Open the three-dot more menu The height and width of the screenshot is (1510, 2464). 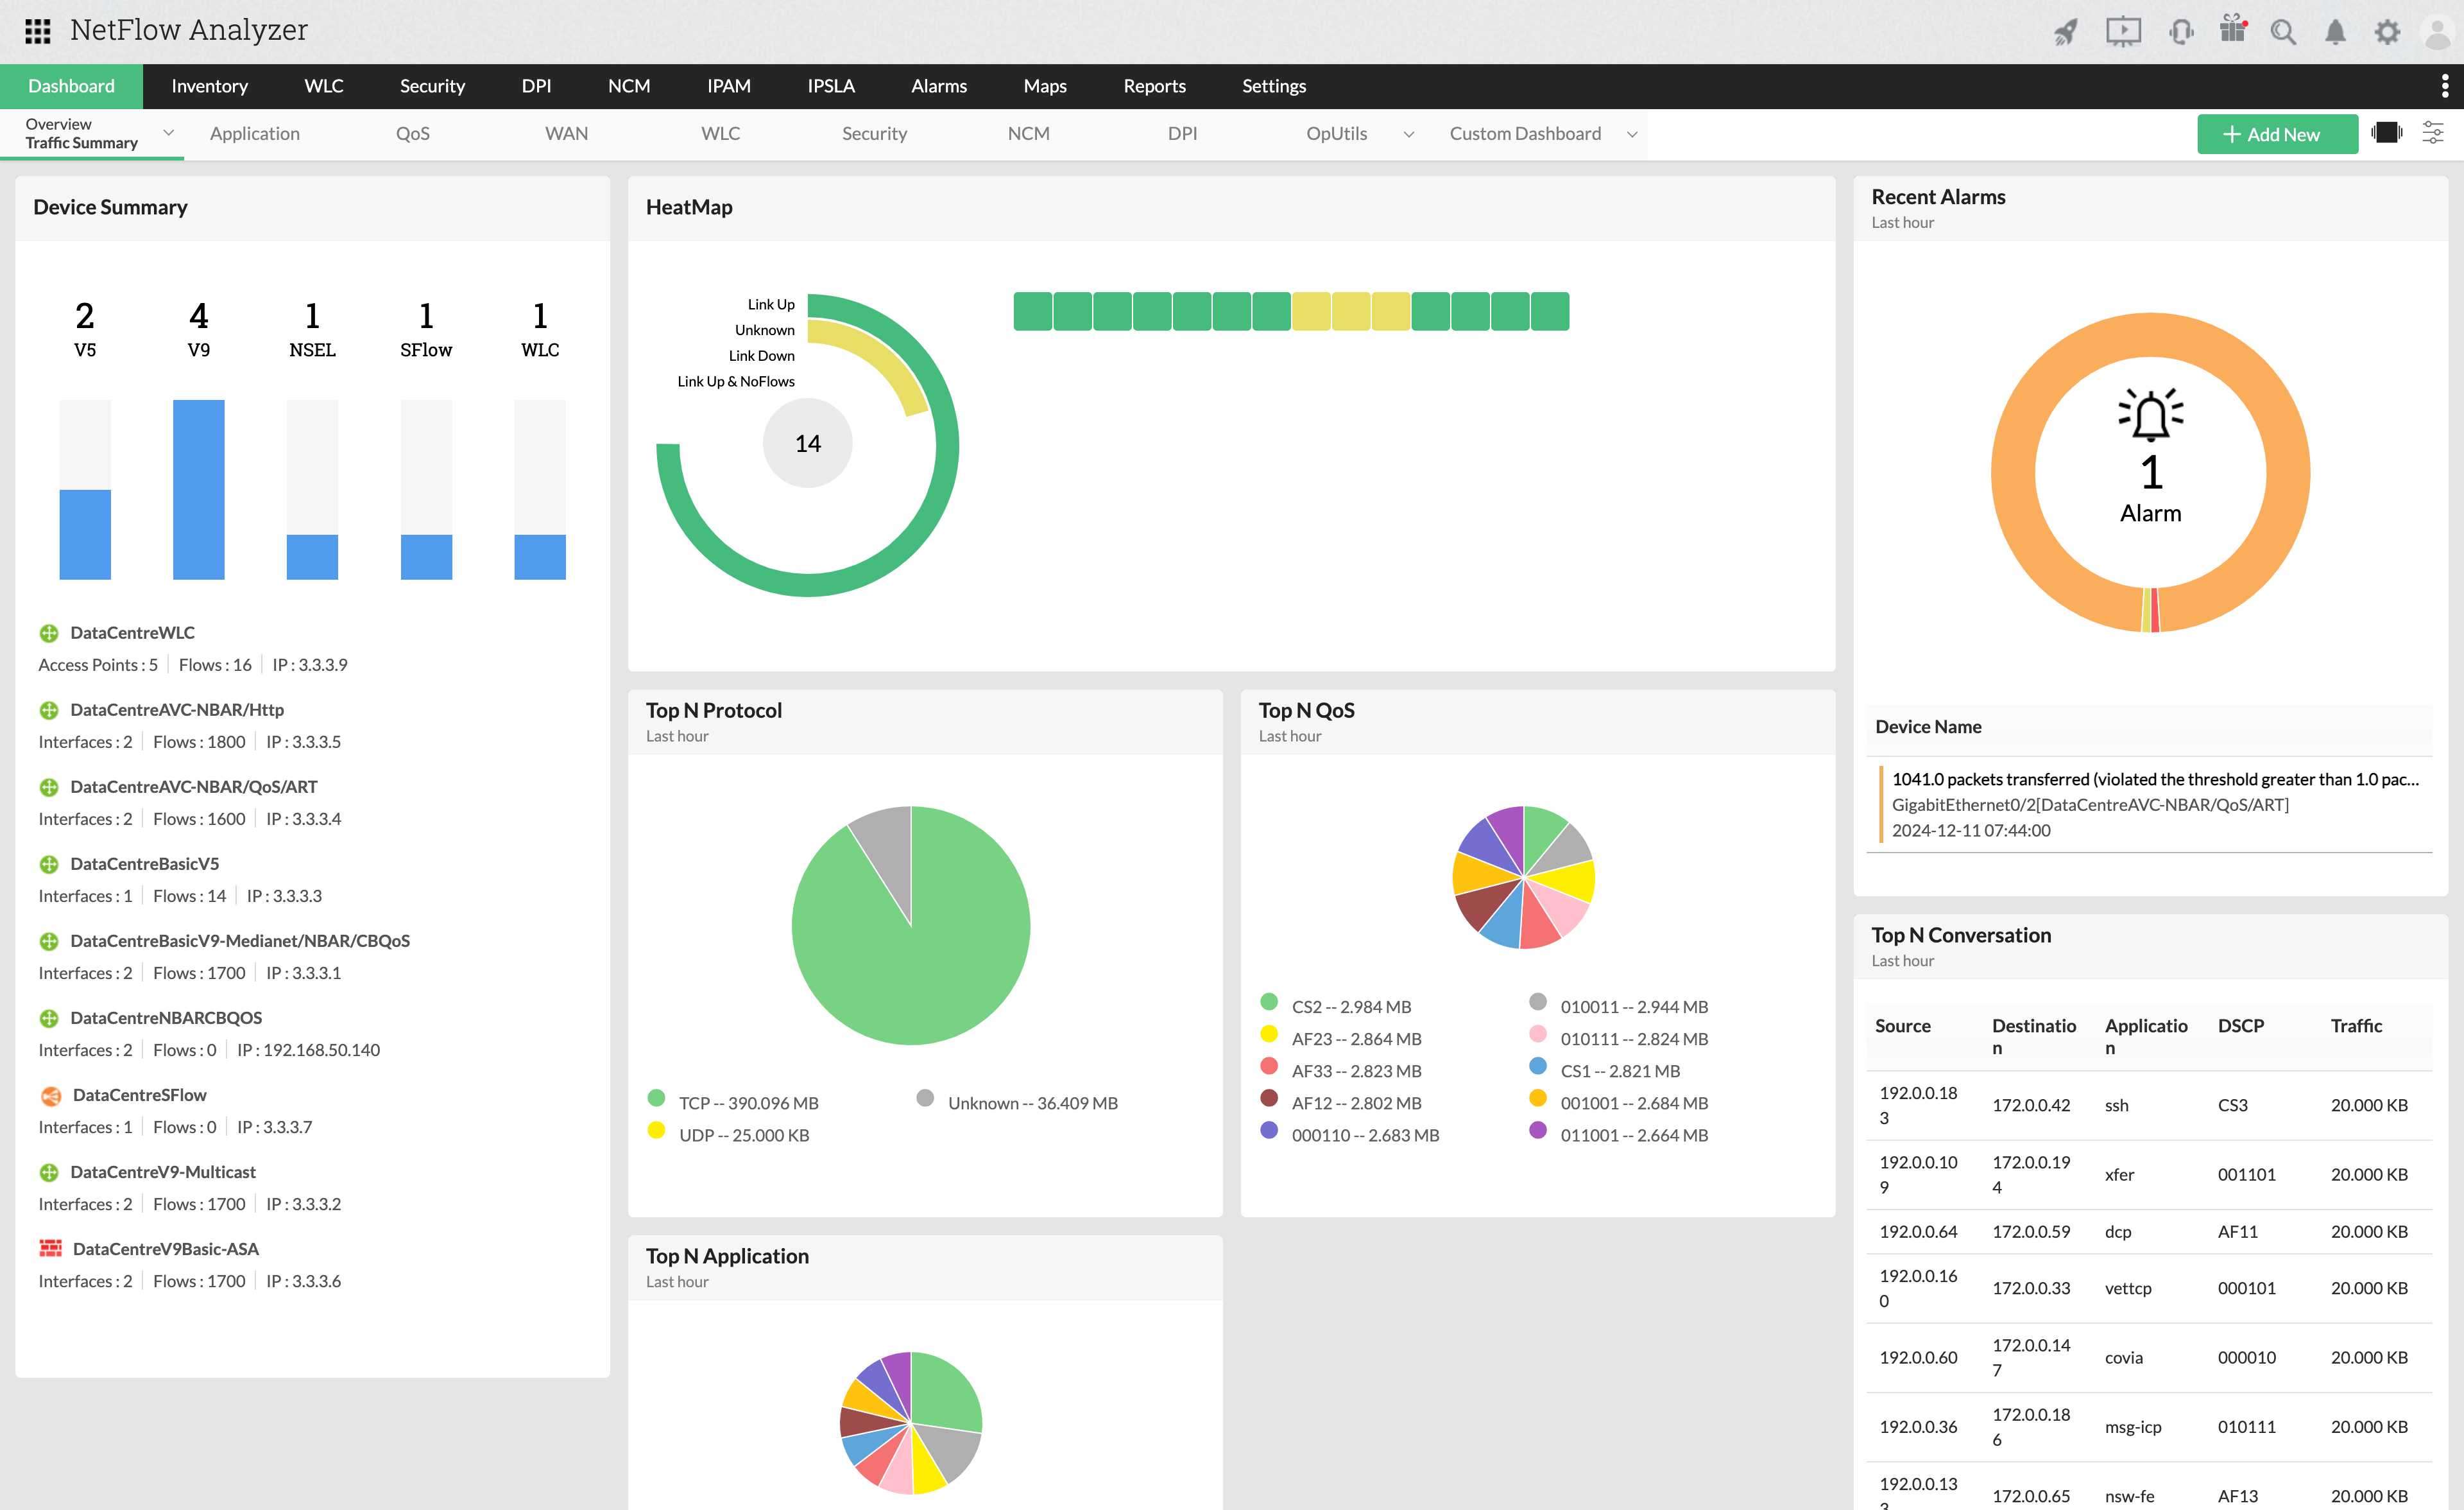click(2444, 86)
